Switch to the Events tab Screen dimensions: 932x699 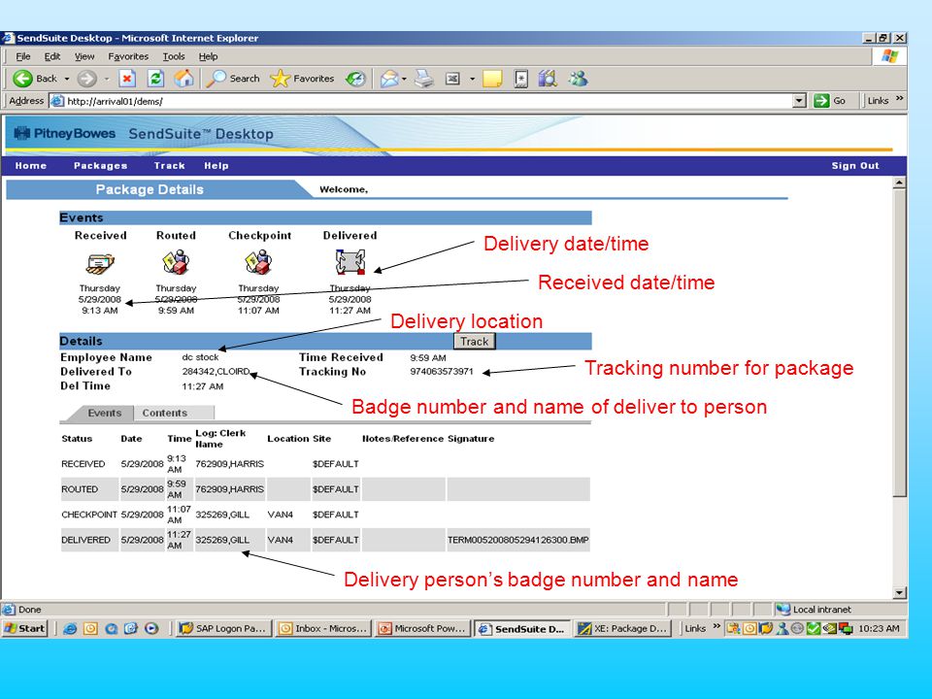tap(104, 414)
